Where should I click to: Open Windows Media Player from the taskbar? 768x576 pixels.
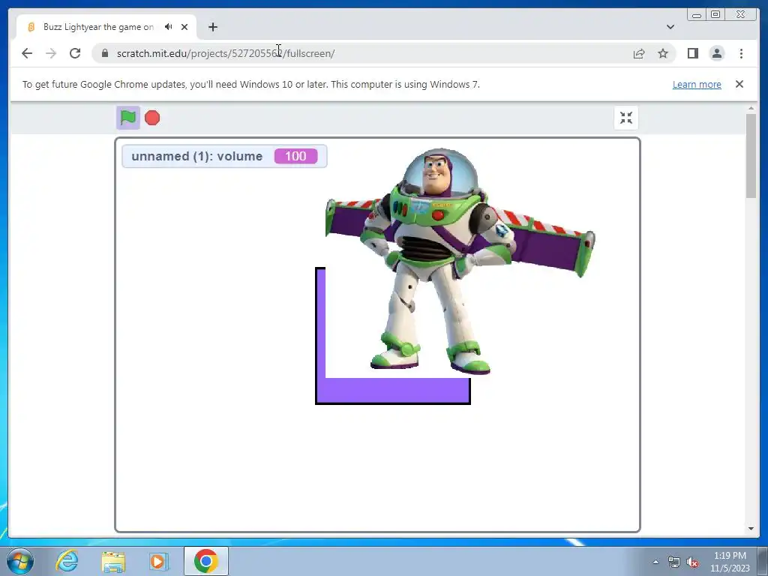[158, 561]
